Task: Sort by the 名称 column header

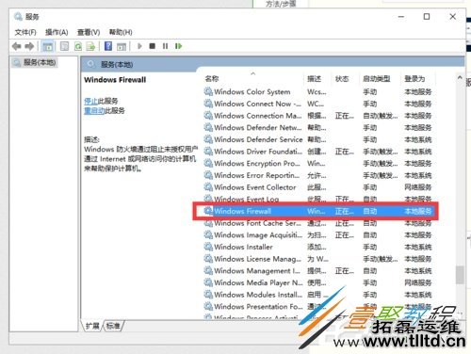Action: coord(212,78)
